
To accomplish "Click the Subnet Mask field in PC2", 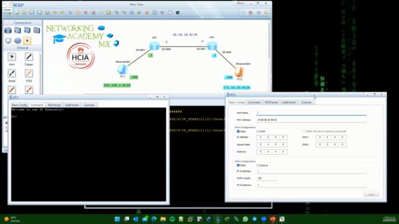I will pos(272,144).
